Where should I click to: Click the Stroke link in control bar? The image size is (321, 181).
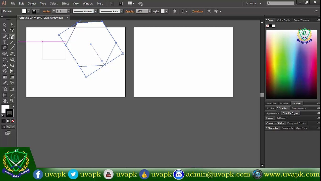pyautogui.click(x=46, y=11)
